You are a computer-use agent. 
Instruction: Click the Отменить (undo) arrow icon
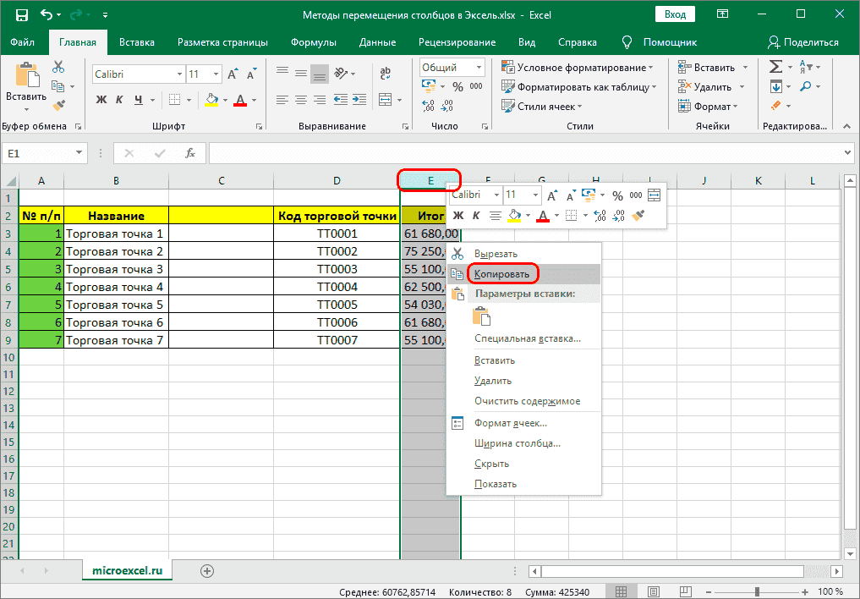pyautogui.click(x=47, y=14)
